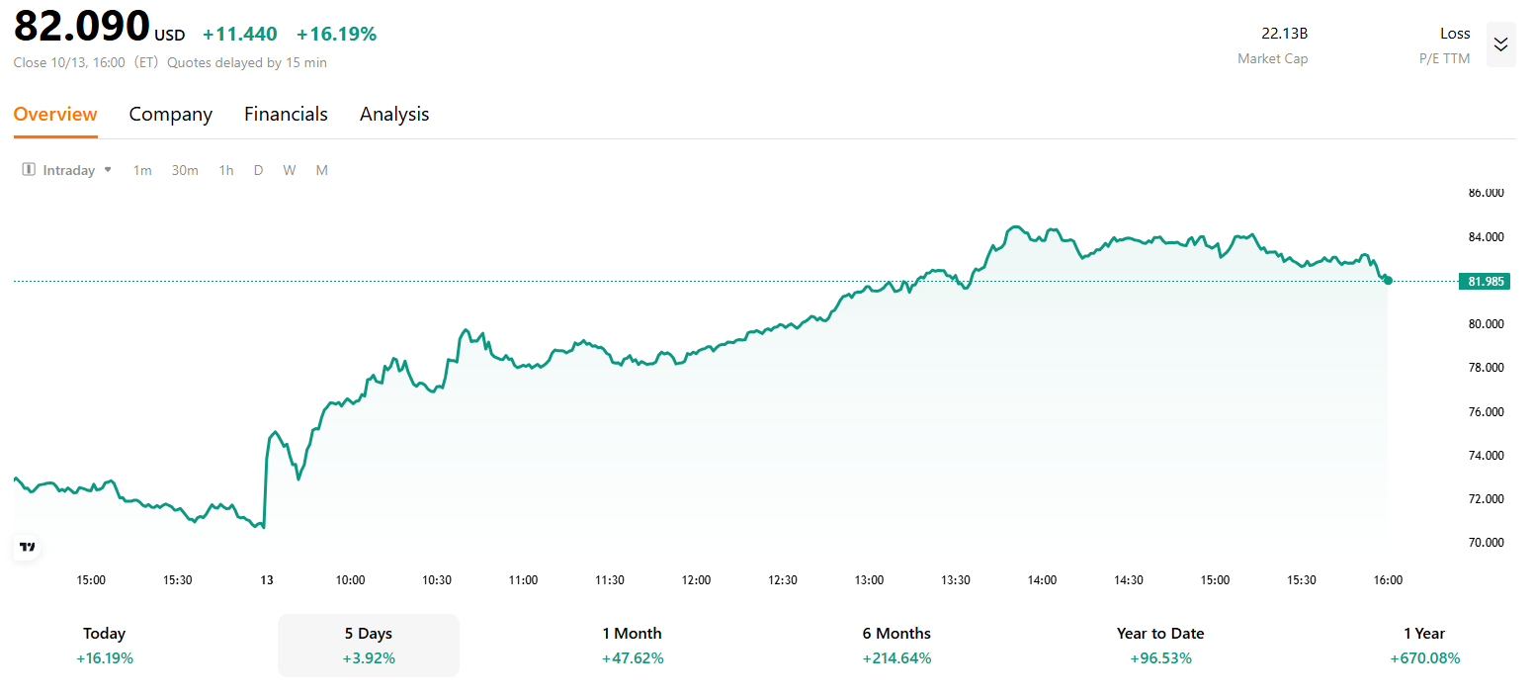The width and height of the screenshot is (1533, 696).
Task: Select the 5 Days performance range
Action: pos(369,645)
